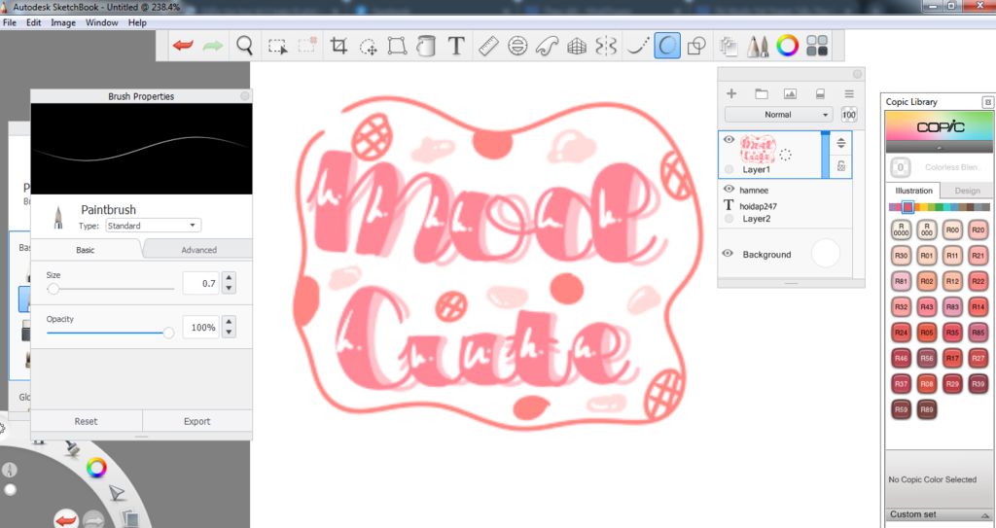Click the brush Size slider handle
The image size is (996, 528).
click(53, 289)
